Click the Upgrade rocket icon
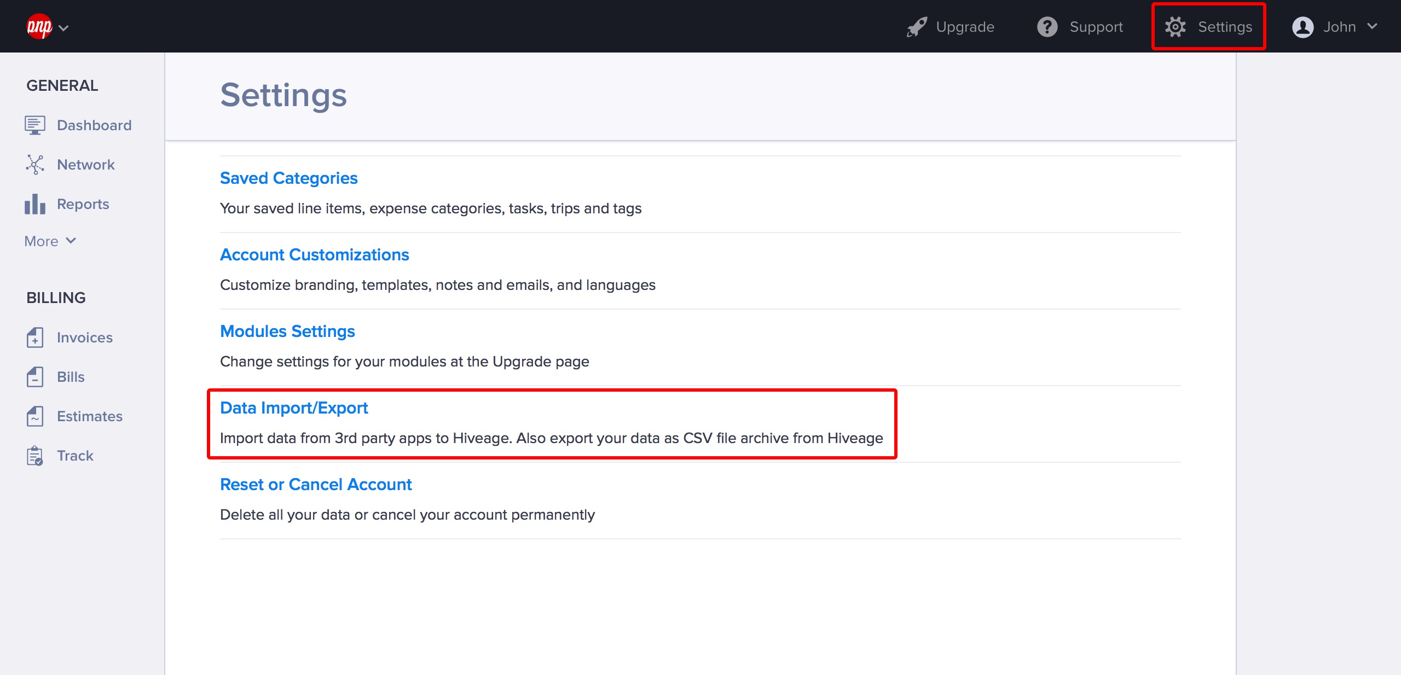The image size is (1401, 675). click(x=917, y=27)
